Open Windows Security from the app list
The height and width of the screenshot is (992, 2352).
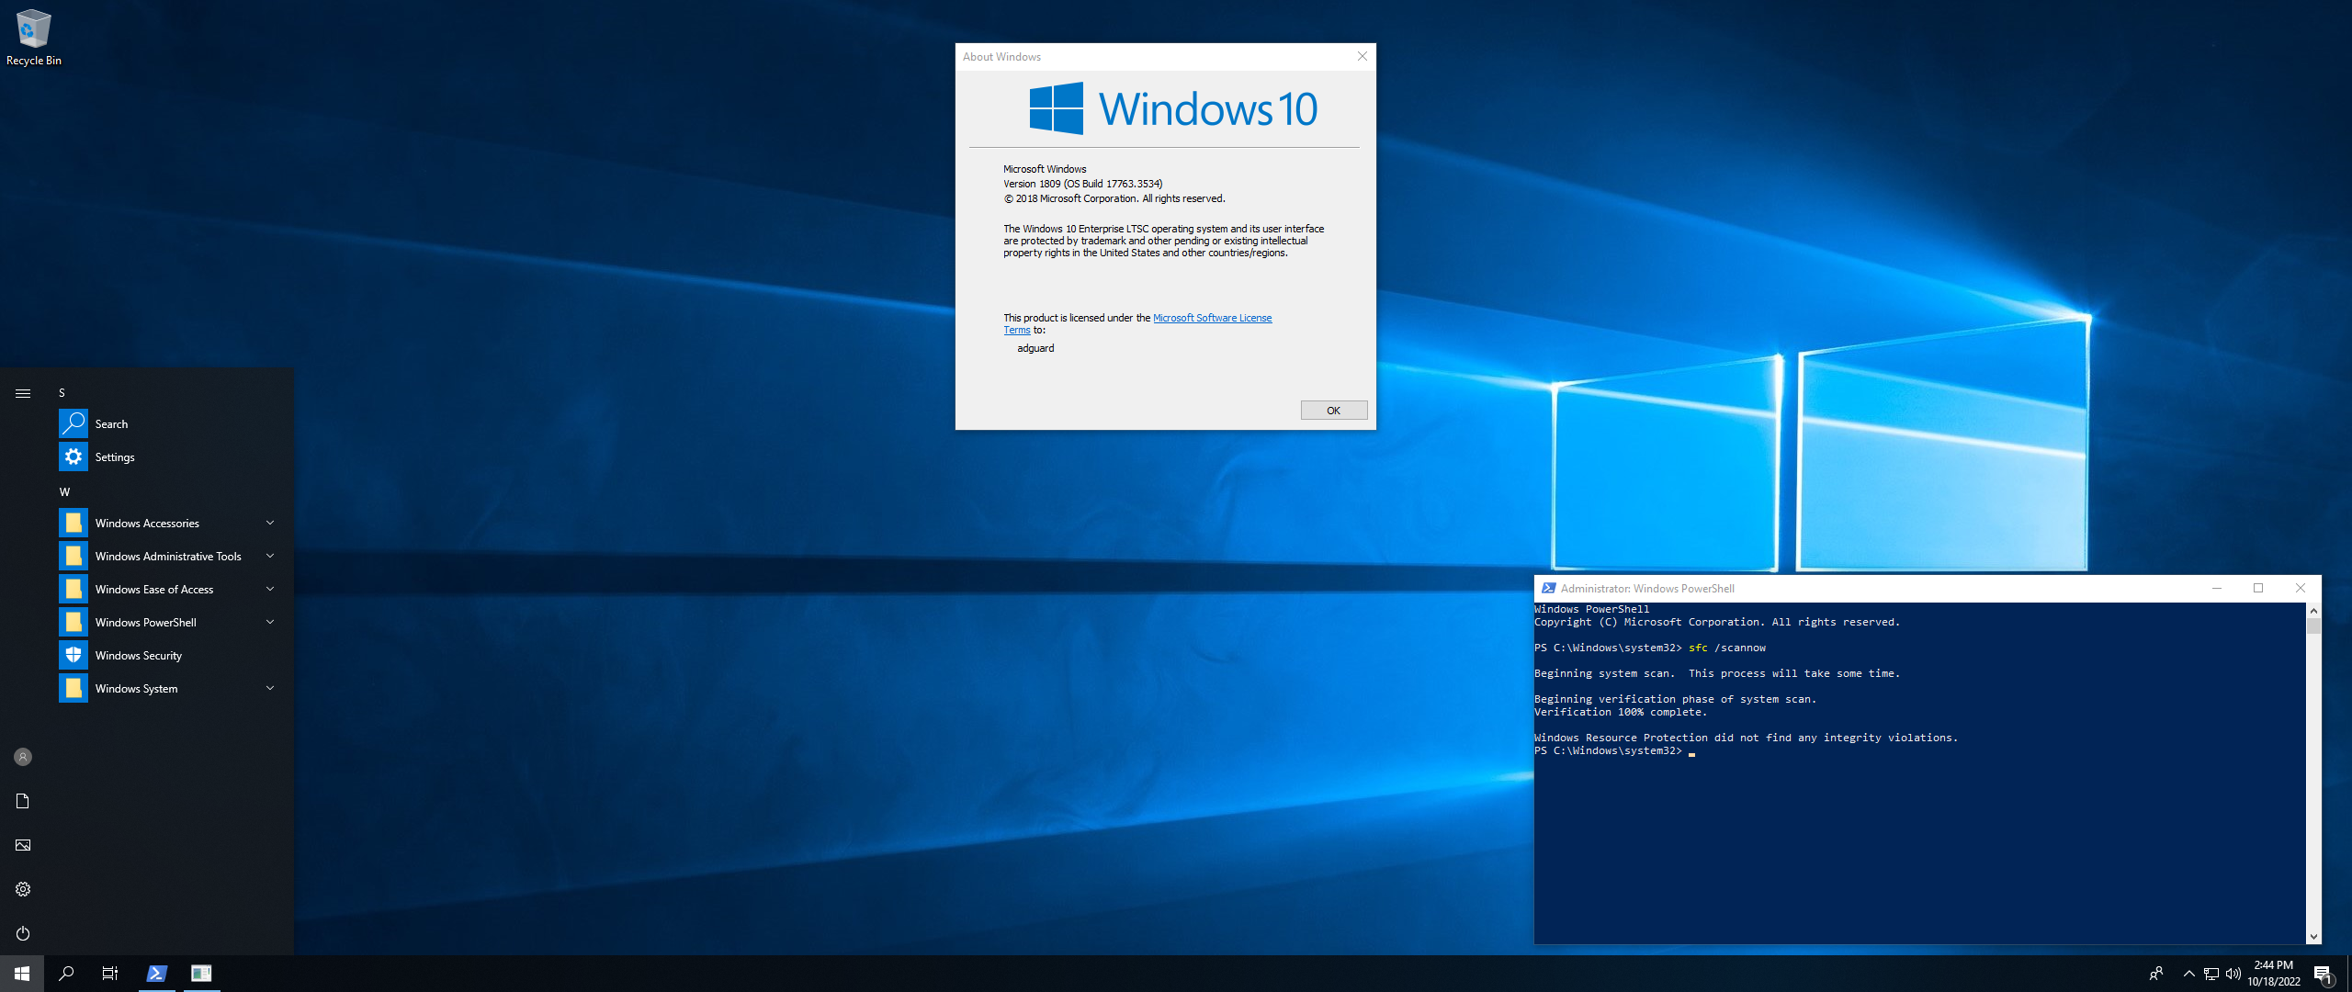(139, 656)
